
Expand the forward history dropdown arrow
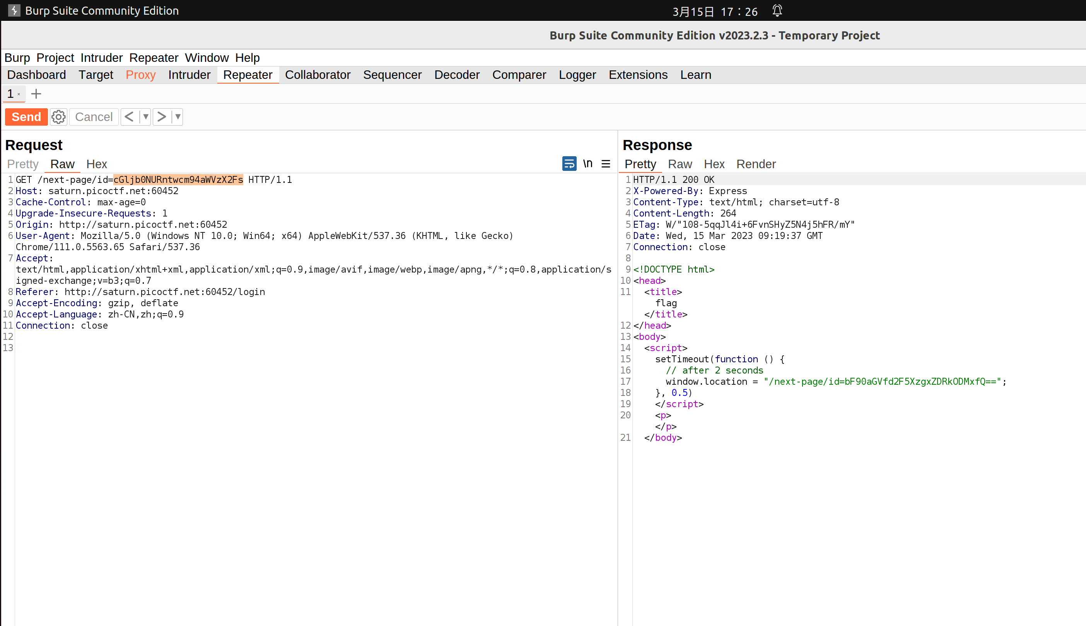[x=178, y=117]
